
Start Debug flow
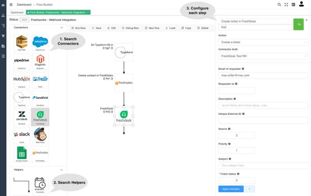(x=130, y=28)
